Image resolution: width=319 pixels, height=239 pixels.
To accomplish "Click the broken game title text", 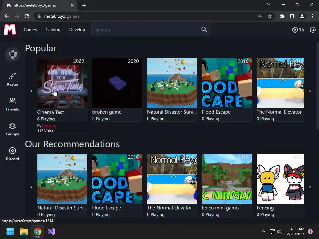I will [107, 112].
